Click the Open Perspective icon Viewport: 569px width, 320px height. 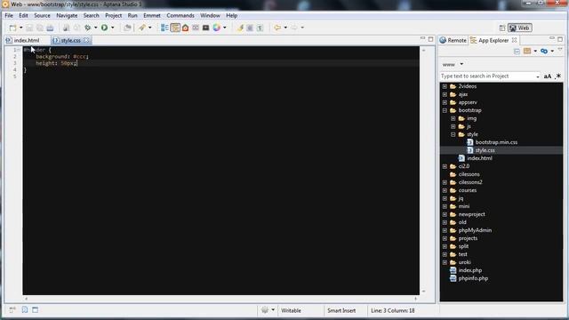coord(502,28)
